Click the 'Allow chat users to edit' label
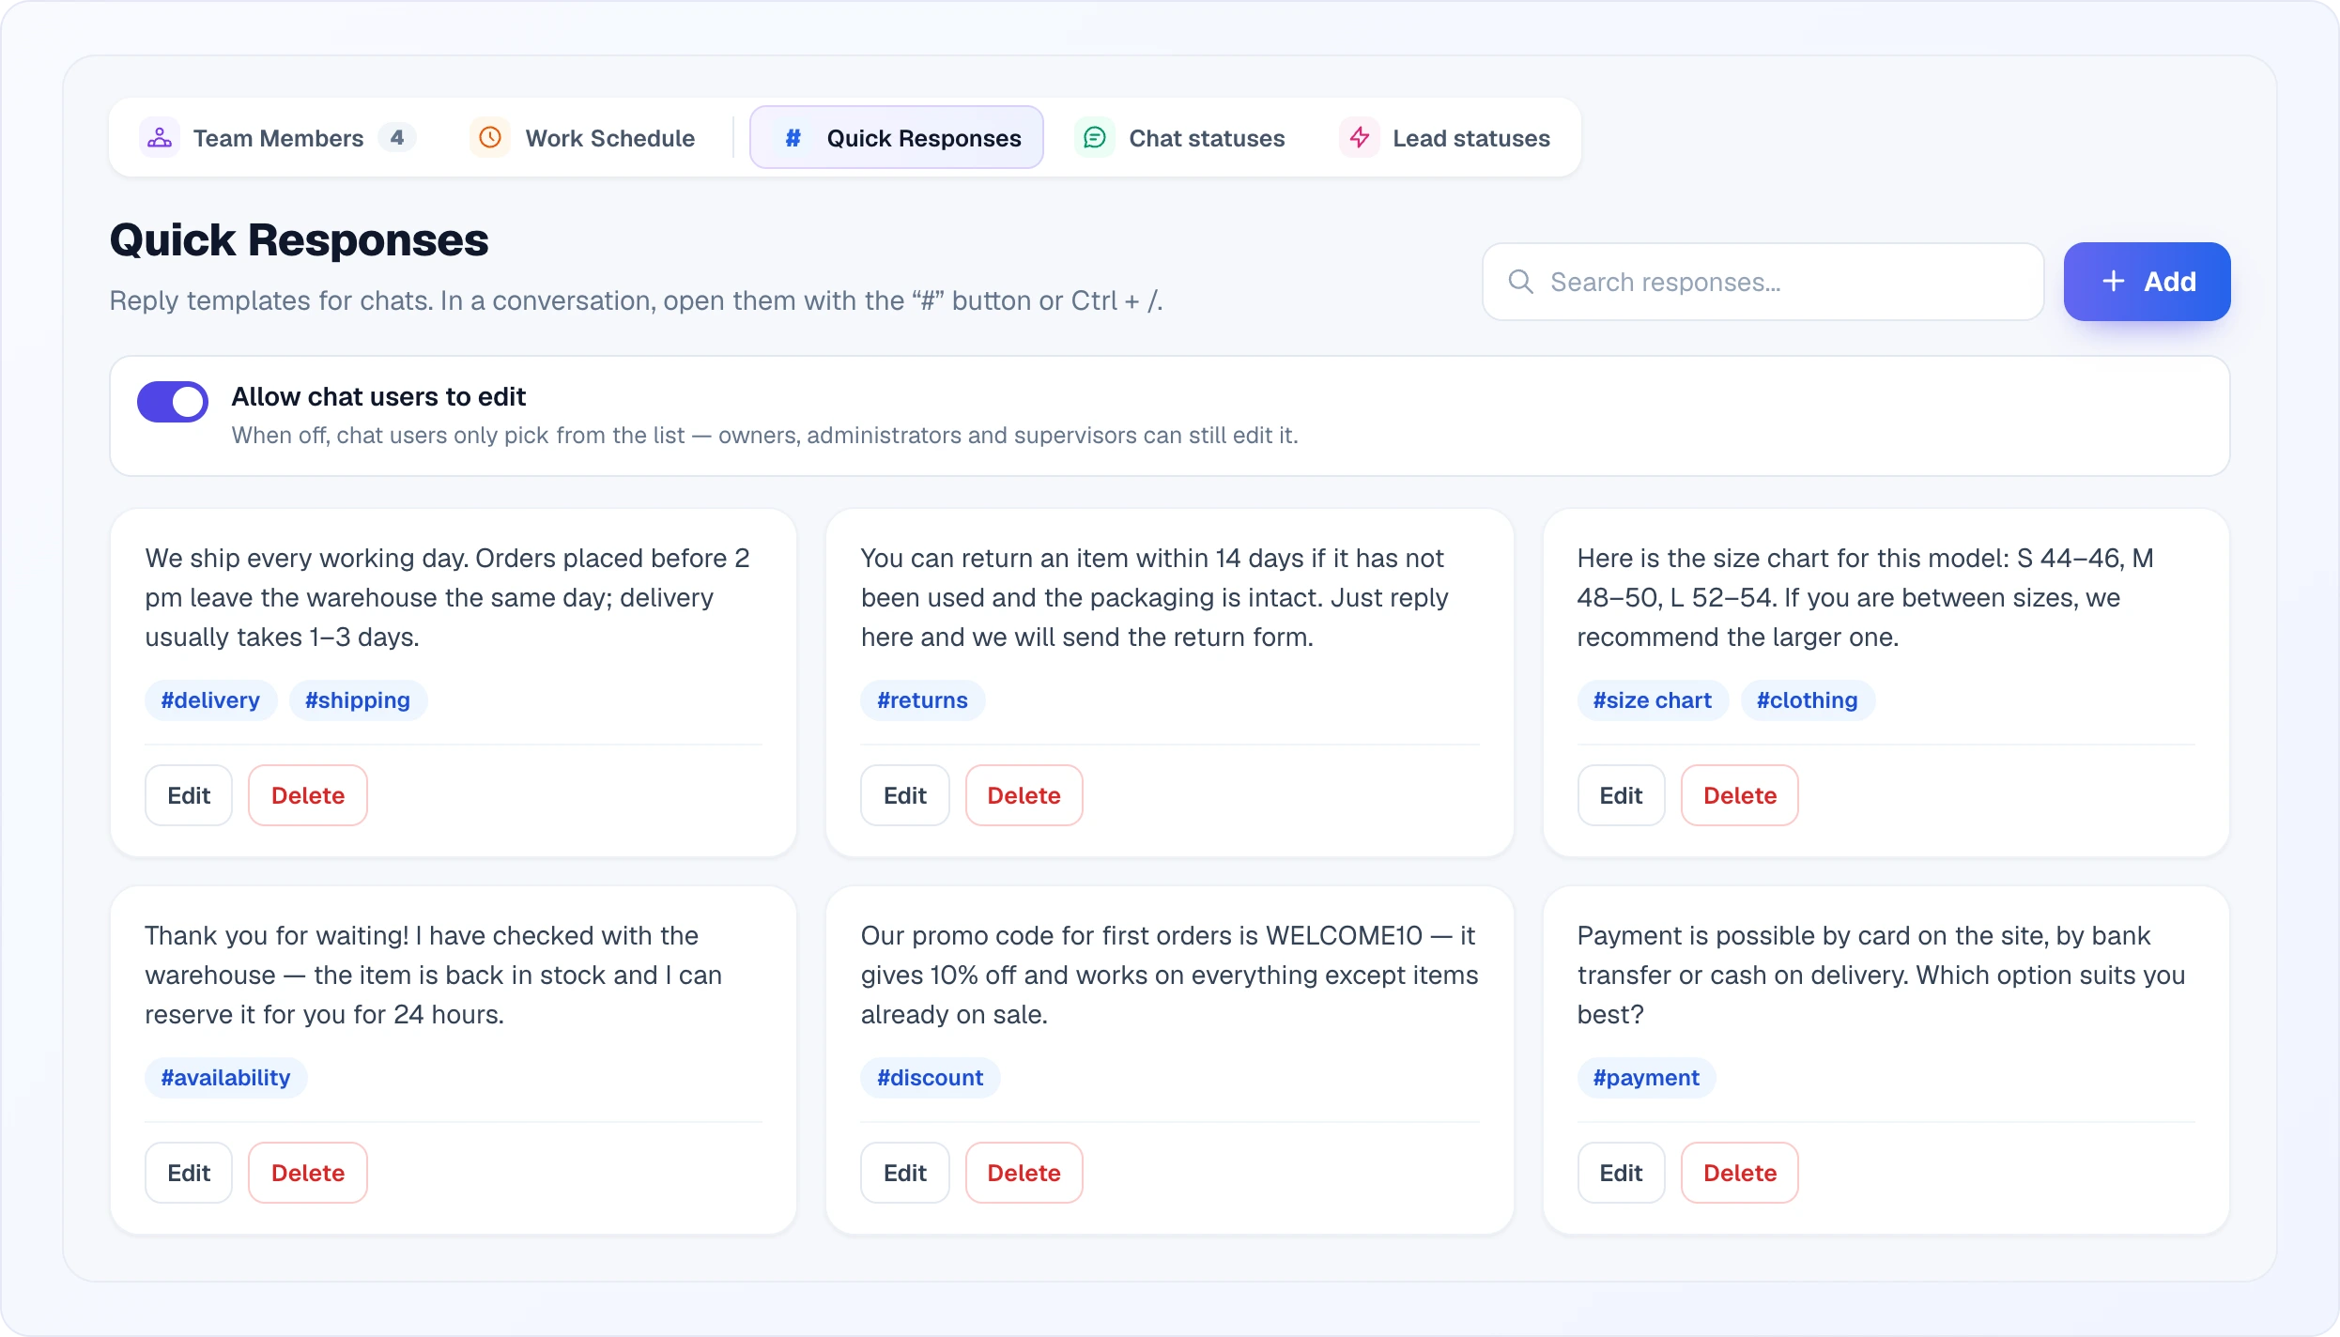Image resolution: width=2340 pixels, height=1337 pixels. pos(378,397)
